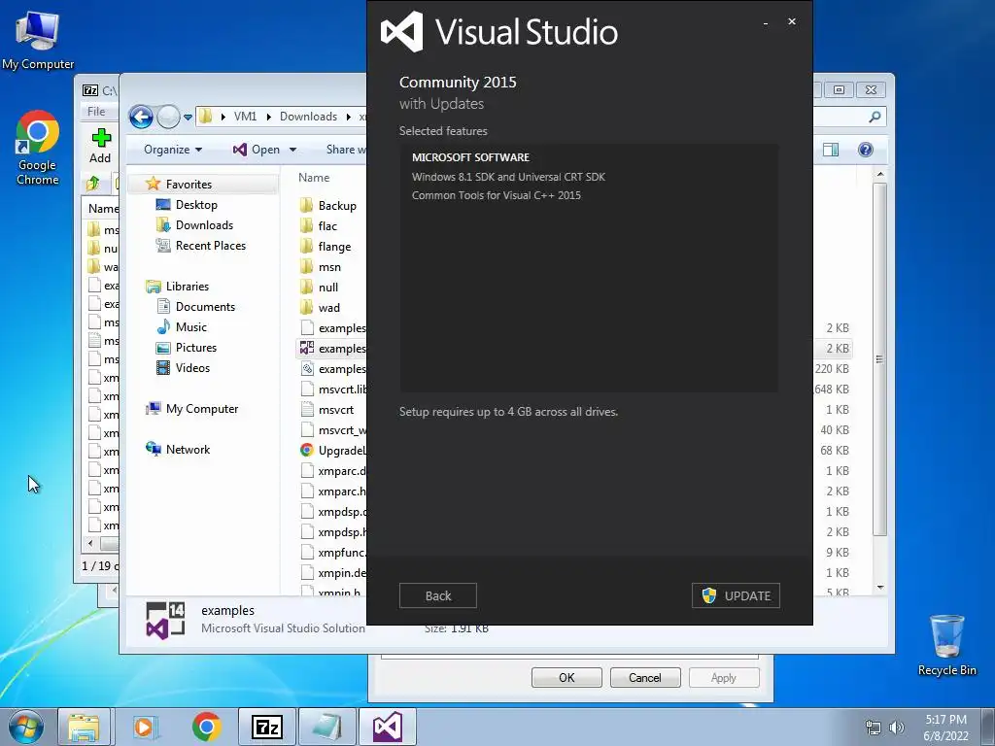
Task: Click the Explorer scrollbar down arrow
Action: click(x=879, y=588)
